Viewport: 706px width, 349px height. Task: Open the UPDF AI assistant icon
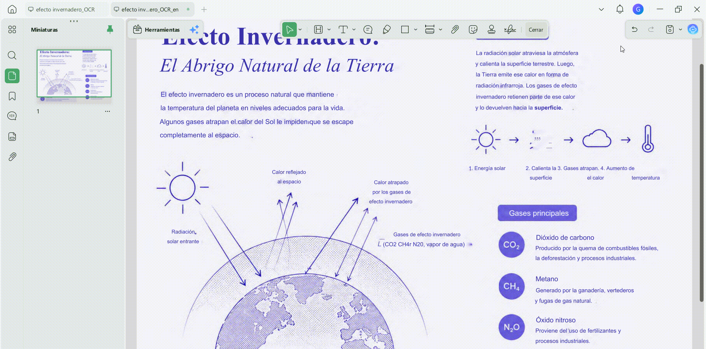pyautogui.click(x=693, y=29)
